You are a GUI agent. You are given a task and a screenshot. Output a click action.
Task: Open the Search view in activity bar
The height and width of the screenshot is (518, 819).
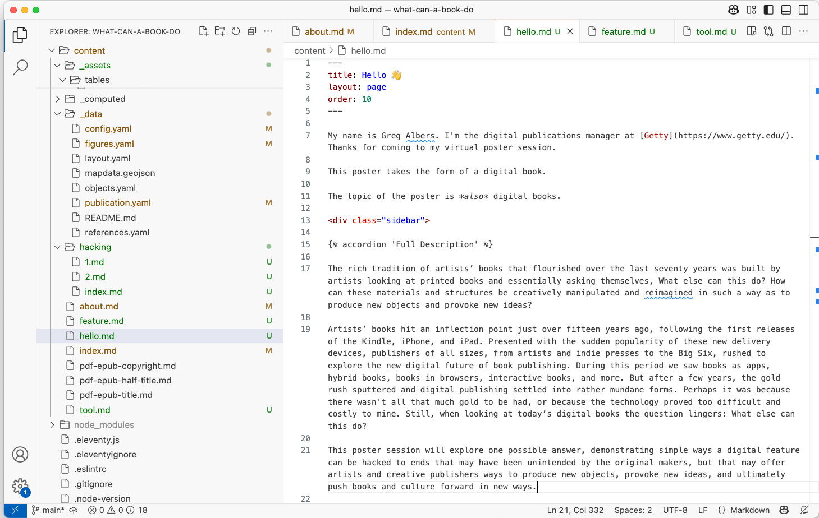[20, 67]
